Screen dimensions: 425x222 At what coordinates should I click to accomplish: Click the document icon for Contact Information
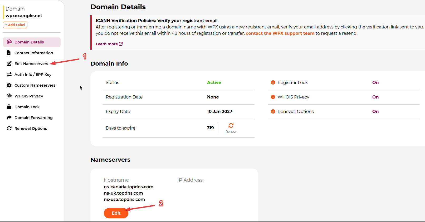[x=9, y=53]
